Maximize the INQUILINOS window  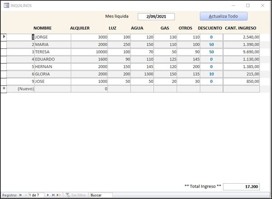tap(248, 5)
